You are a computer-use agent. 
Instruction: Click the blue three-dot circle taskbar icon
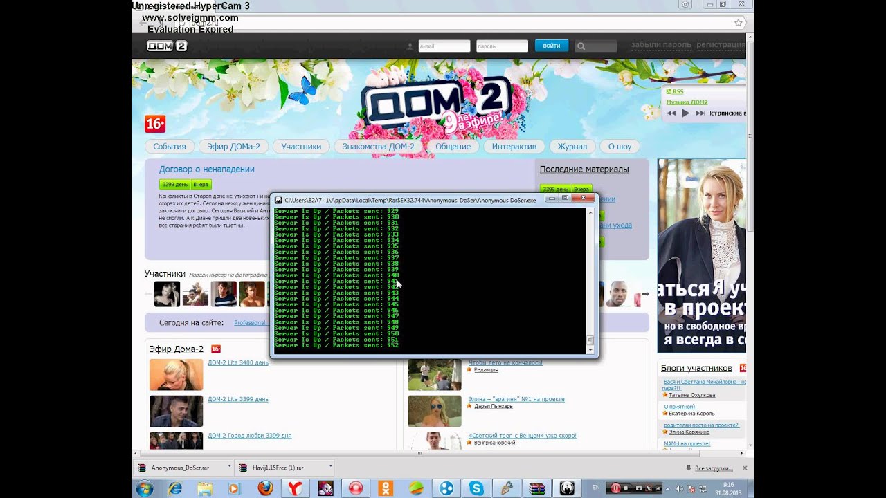pyautogui.click(x=446, y=488)
